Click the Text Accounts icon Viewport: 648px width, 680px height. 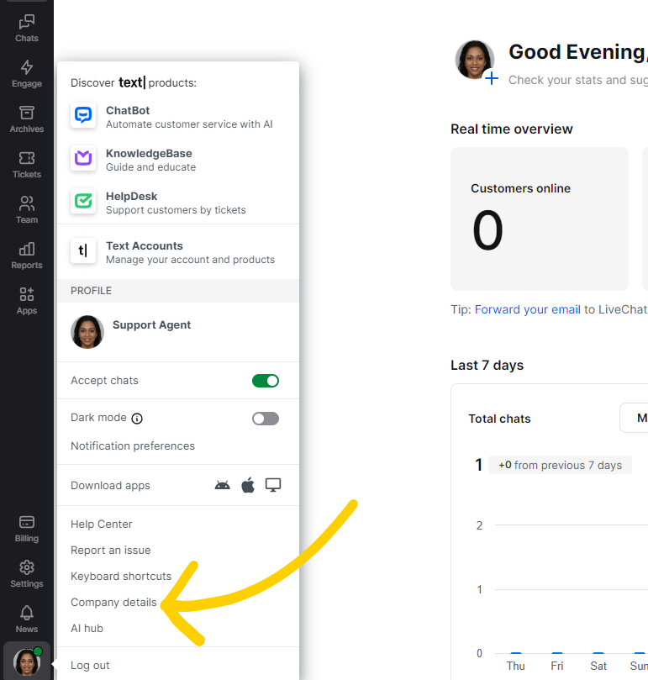83,250
